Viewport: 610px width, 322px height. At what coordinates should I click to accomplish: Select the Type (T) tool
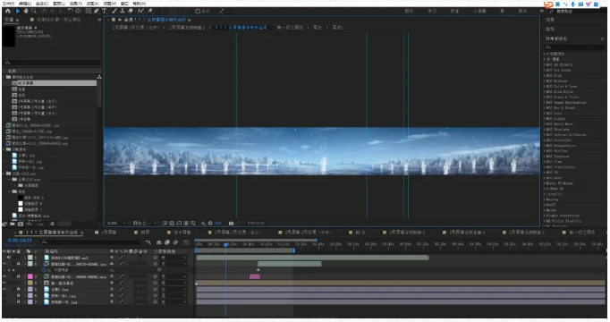pyautogui.click(x=105, y=11)
